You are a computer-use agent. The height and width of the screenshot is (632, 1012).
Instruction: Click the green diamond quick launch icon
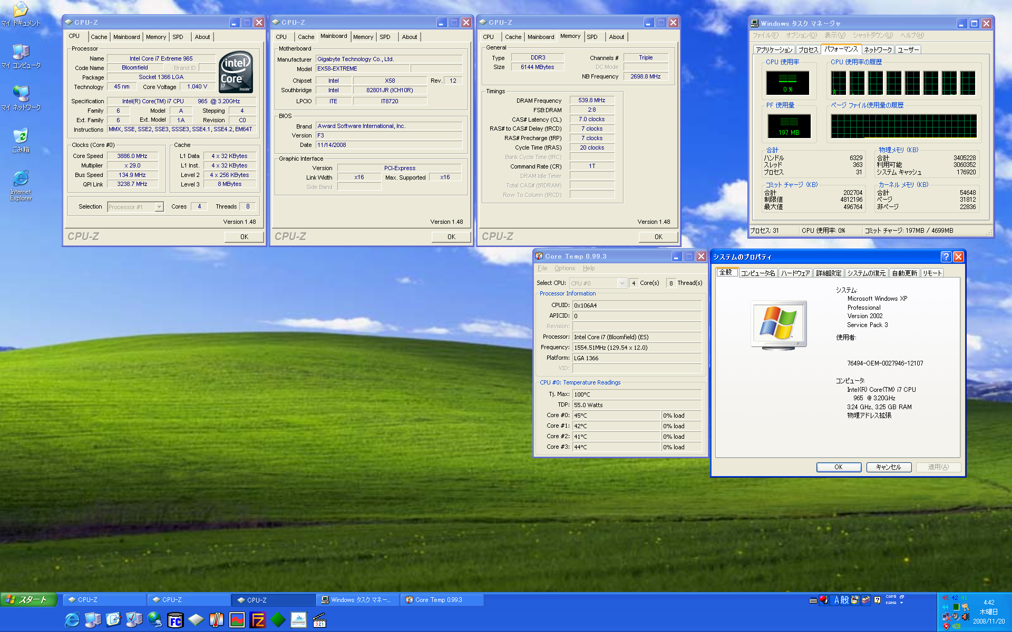coord(278,620)
